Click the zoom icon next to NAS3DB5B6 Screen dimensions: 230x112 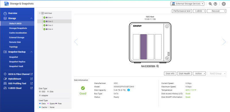(x=158, y=66)
